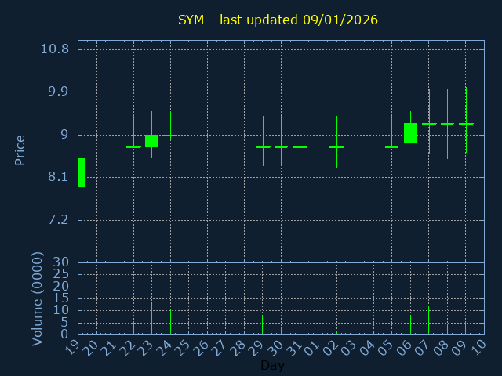Image resolution: width=502 pixels, height=376 pixels.
Task: Select the green candle body on day 23
Action: [151, 141]
